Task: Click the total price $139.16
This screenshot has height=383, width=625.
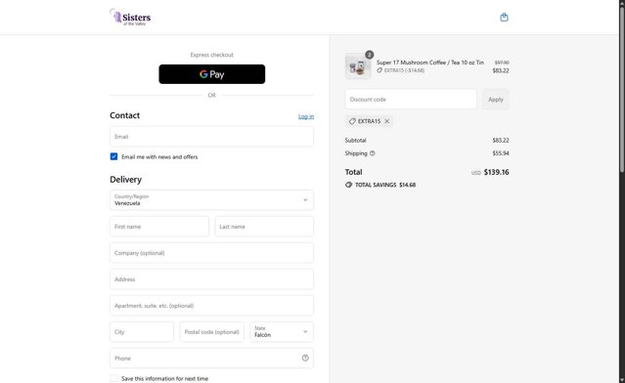Action: point(496,172)
